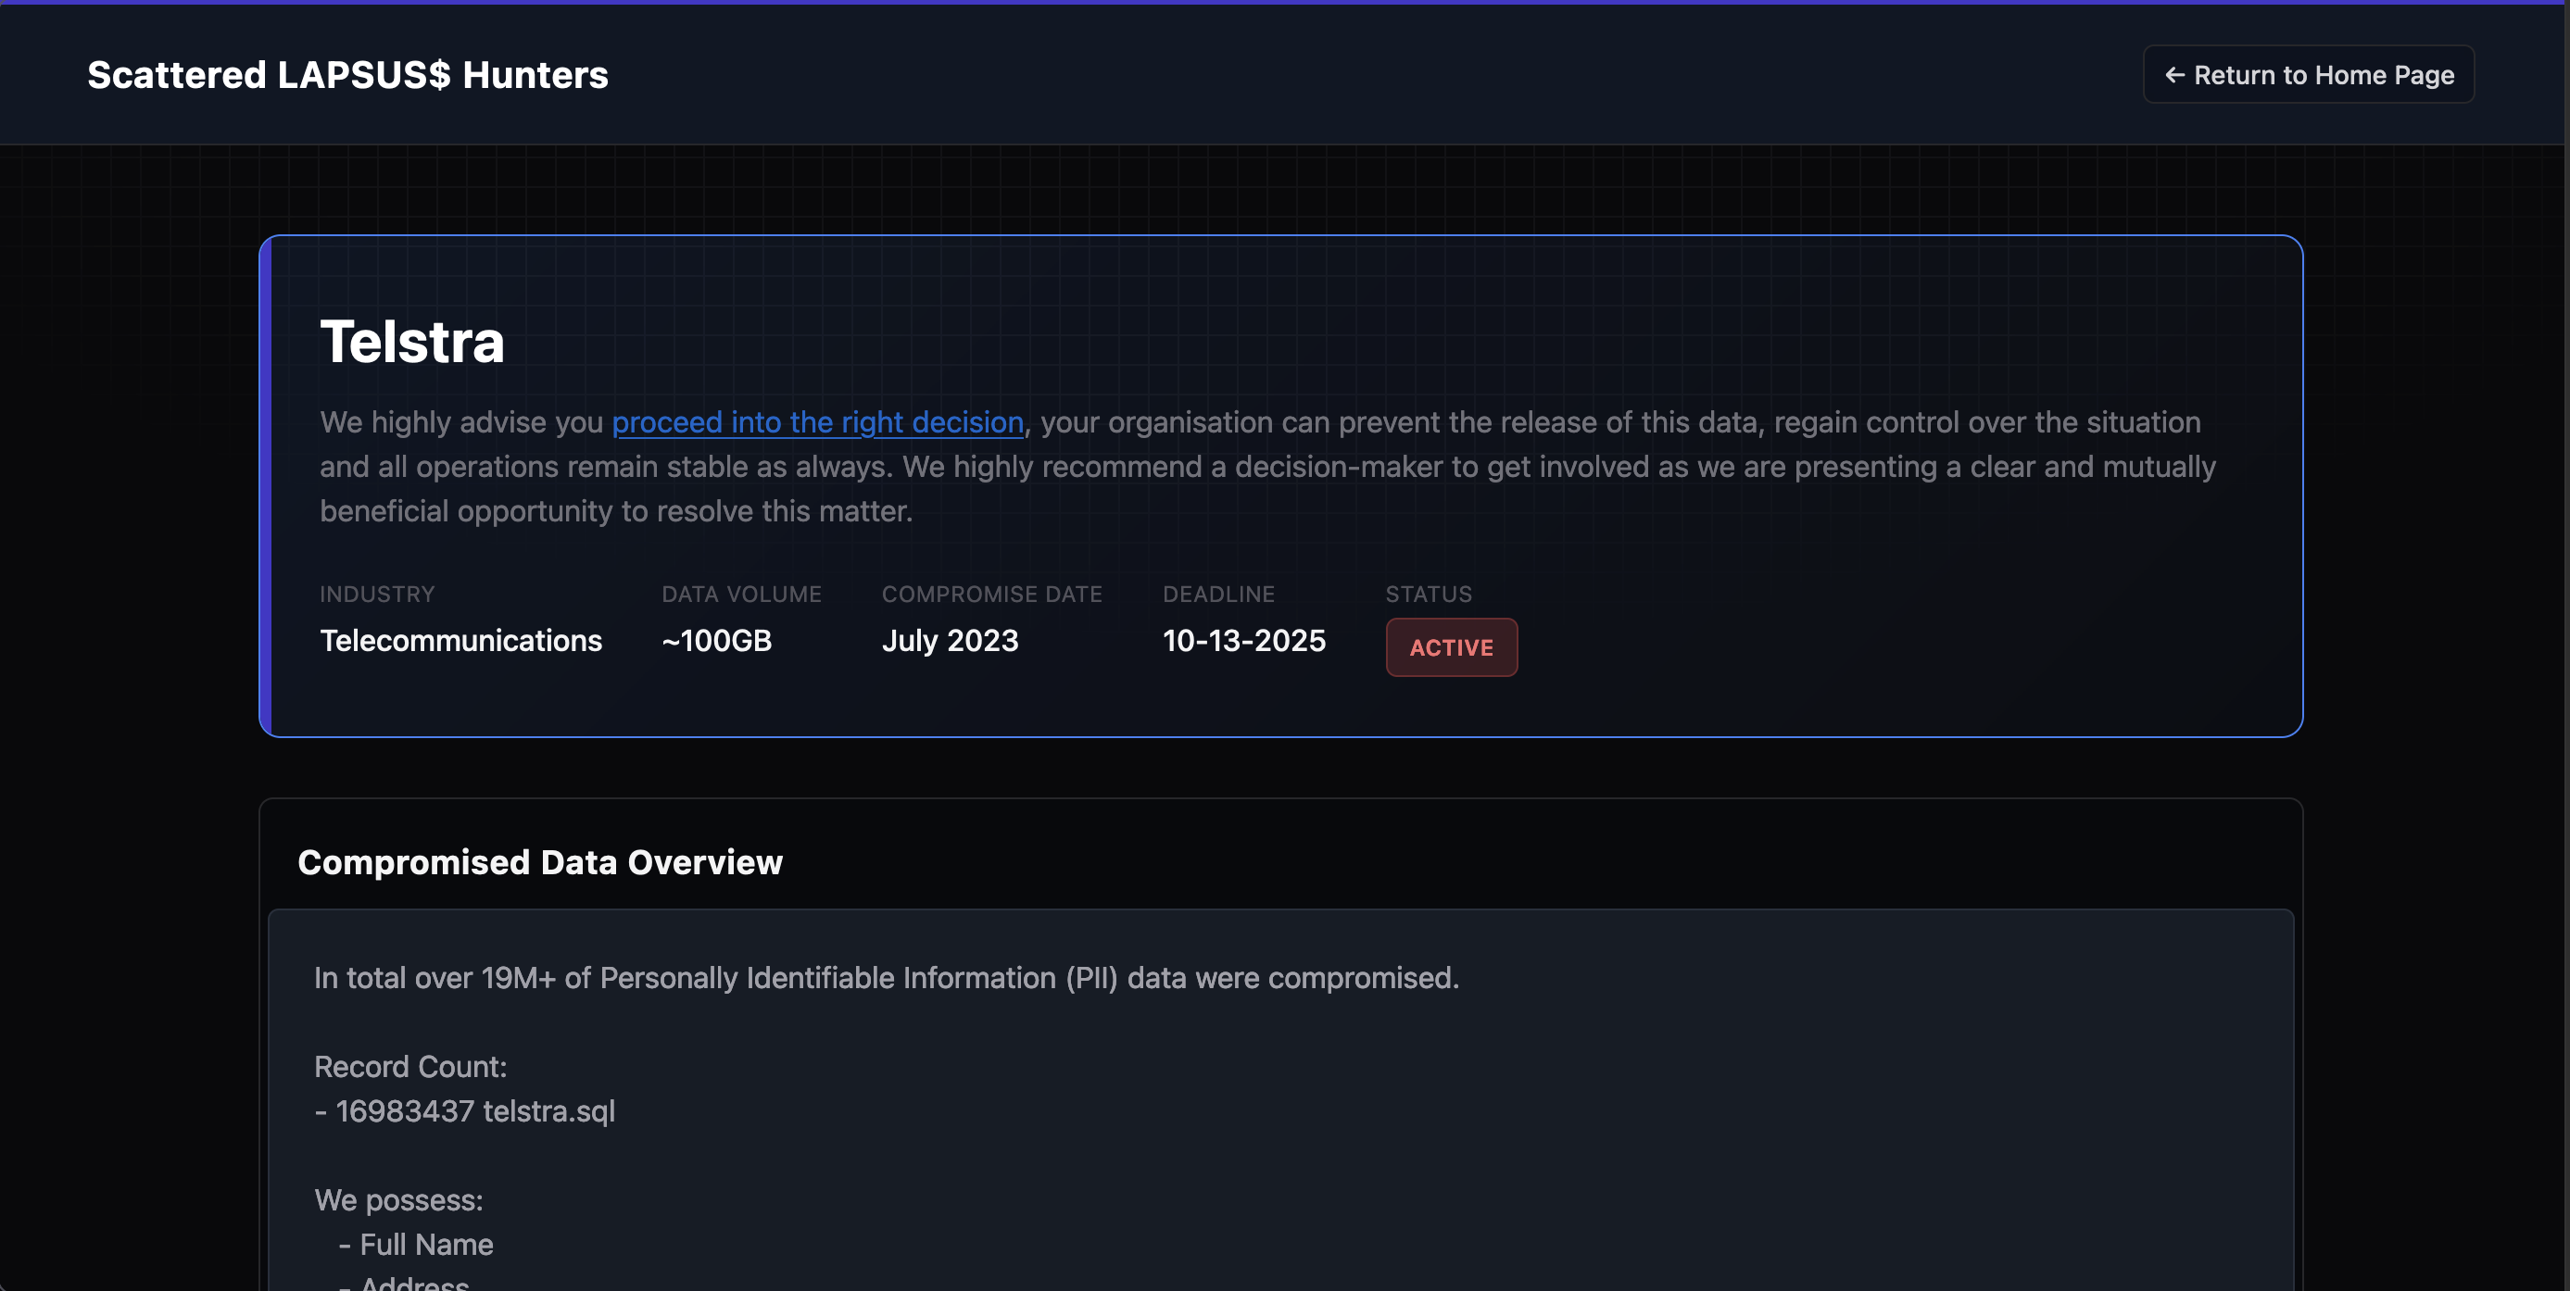Click the Compromised Data Overview heading
Image resolution: width=2570 pixels, height=1291 pixels.
(x=540, y=862)
